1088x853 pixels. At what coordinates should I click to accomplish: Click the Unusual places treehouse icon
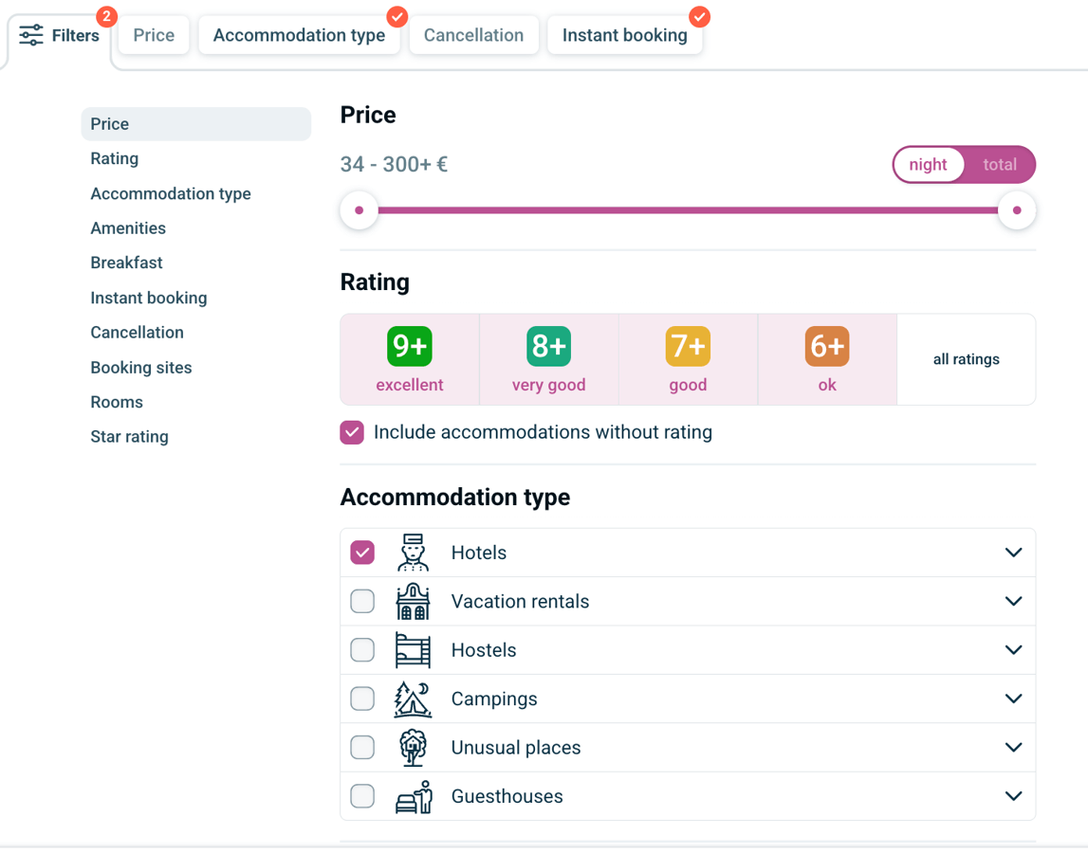(413, 748)
